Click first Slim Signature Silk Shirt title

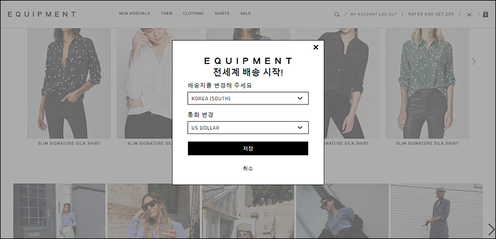pos(69,143)
